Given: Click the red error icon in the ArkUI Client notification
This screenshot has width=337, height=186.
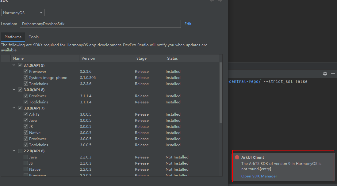Looking at the screenshot, I should pyautogui.click(x=237, y=157).
